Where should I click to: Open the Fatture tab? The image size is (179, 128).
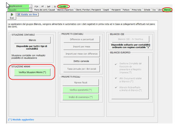coord(126,10)
